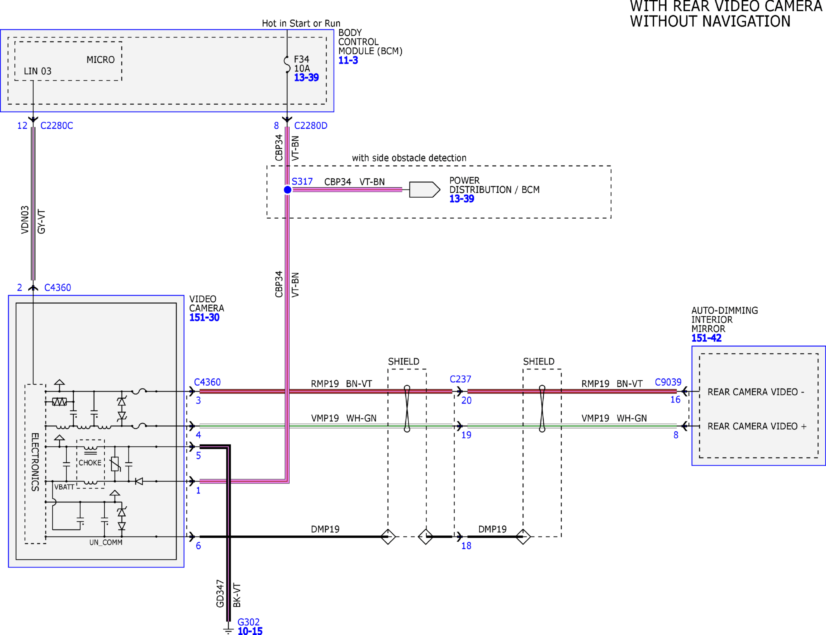Click the BK-VT wire color label
This screenshot has height=635, width=826.
pyautogui.click(x=237, y=595)
